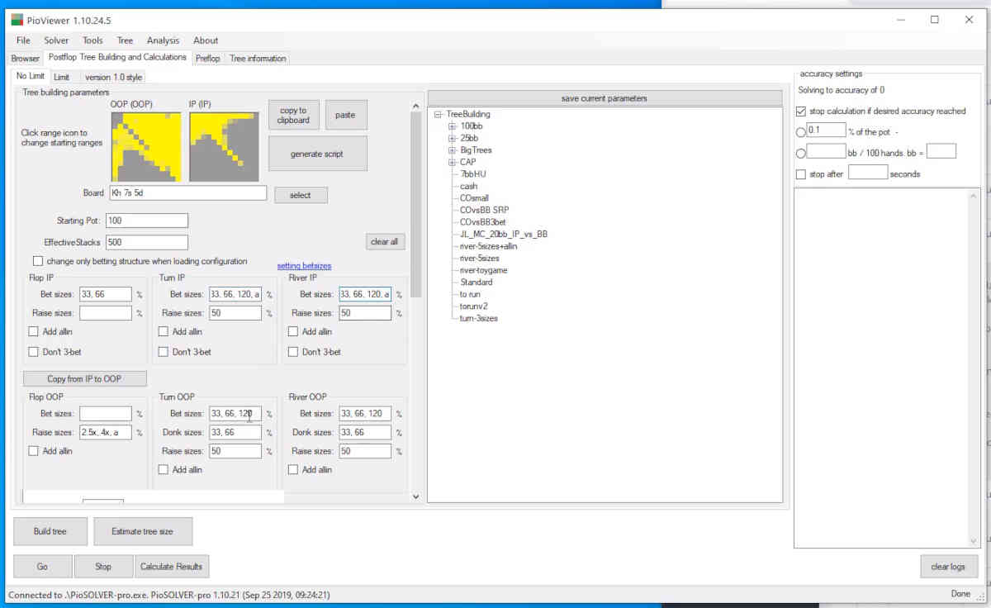Switch to the Limit tab
This screenshot has height=608, width=991.
(62, 76)
